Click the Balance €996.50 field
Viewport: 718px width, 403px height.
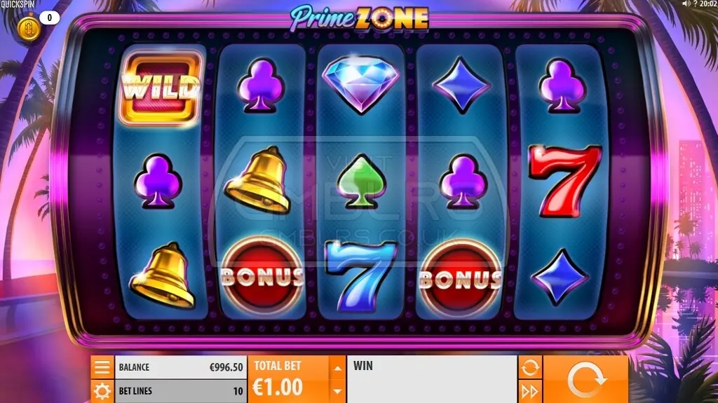[180, 367]
